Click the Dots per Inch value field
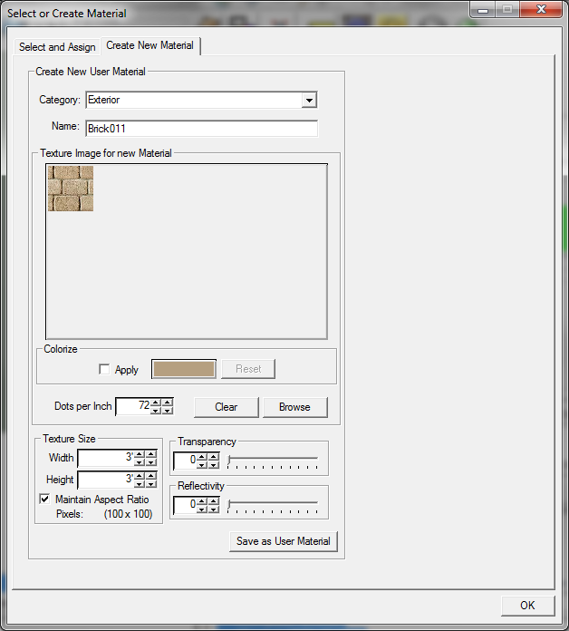569x631 pixels. pos(133,406)
